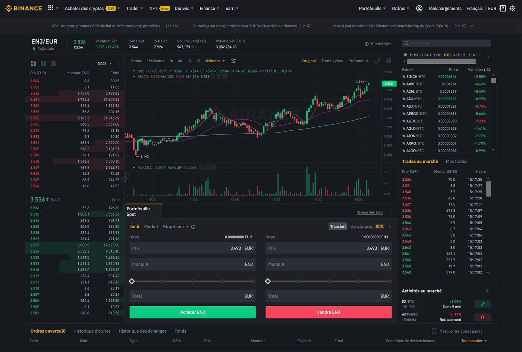The image size is (522, 352).
Task: Toggle the MA indicator row arrow
Action: [134, 76]
